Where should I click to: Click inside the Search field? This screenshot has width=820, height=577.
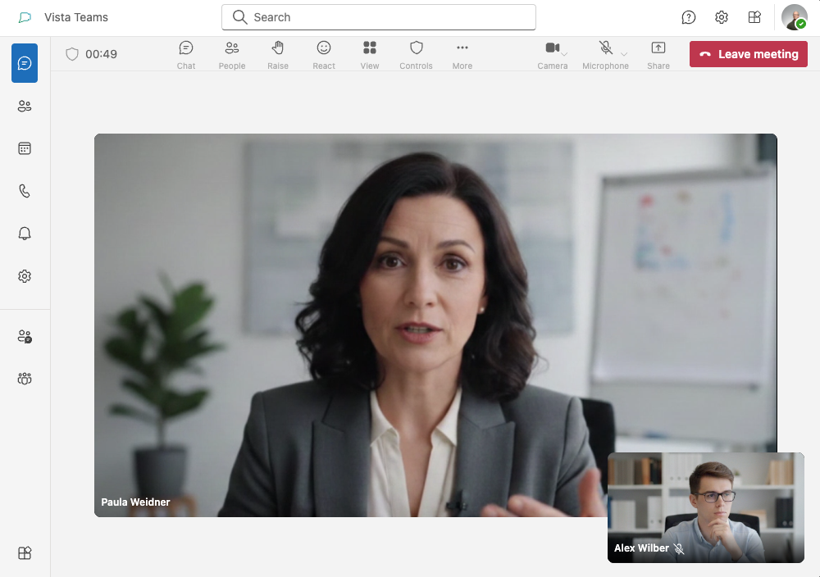pyautogui.click(x=378, y=16)
